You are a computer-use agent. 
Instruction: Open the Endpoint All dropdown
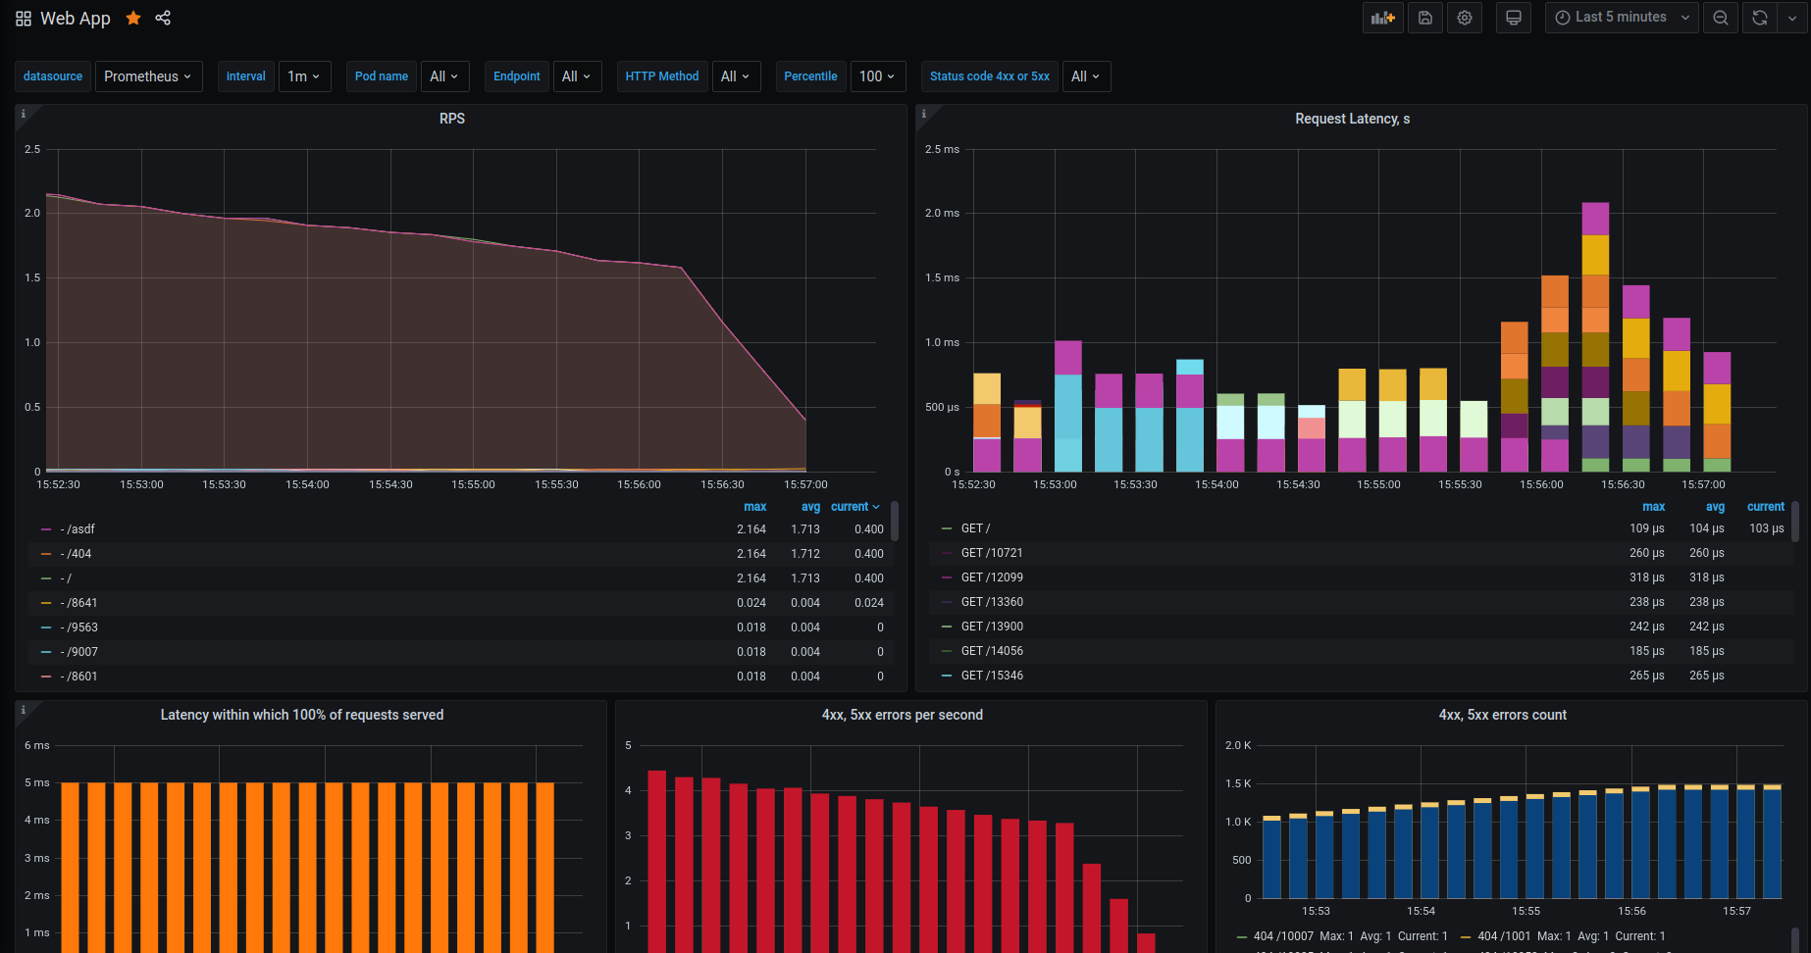click(x=577, y=76)
